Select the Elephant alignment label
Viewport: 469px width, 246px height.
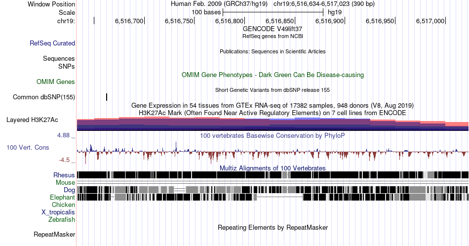coord(62,197)
